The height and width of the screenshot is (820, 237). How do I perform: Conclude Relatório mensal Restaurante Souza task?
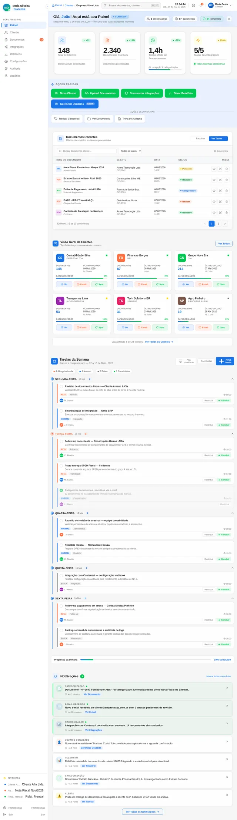(224, 559)
